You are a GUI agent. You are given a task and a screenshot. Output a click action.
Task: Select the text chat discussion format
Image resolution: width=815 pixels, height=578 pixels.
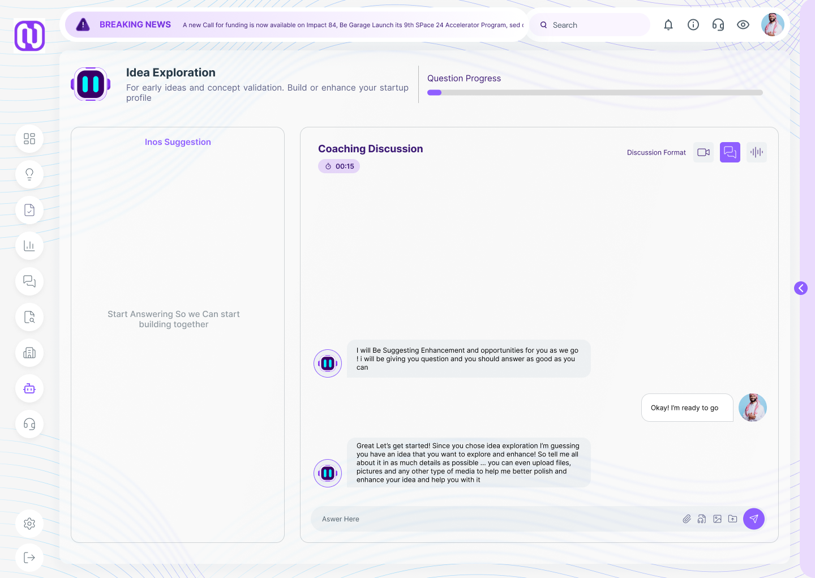(x=730, y=152)
